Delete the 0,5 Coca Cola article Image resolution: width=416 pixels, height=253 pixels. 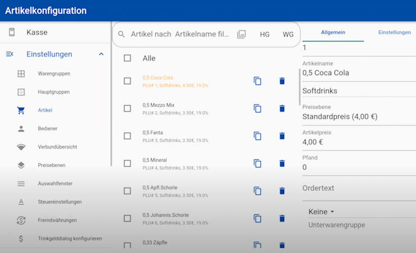(282, 81)
